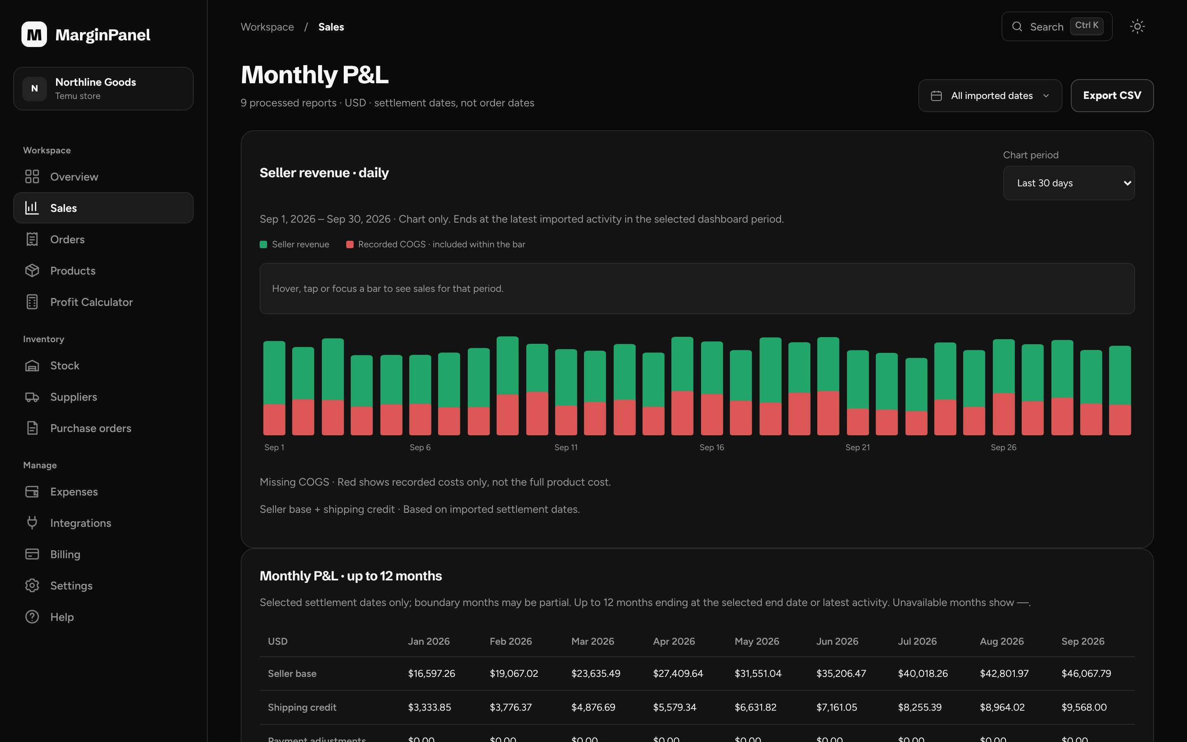Viewport: 1187px width, 742px height.
Task: Click the MarginPanel brand name
Action: click(x=103, y=35)
